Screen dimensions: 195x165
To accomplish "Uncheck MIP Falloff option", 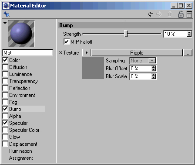I will pos(67,41).
